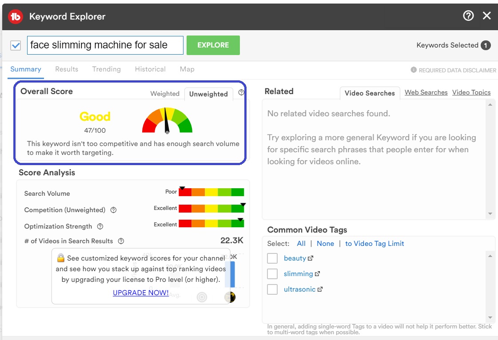Click Common Video Tags scroll up arrow

pos(490,256)
